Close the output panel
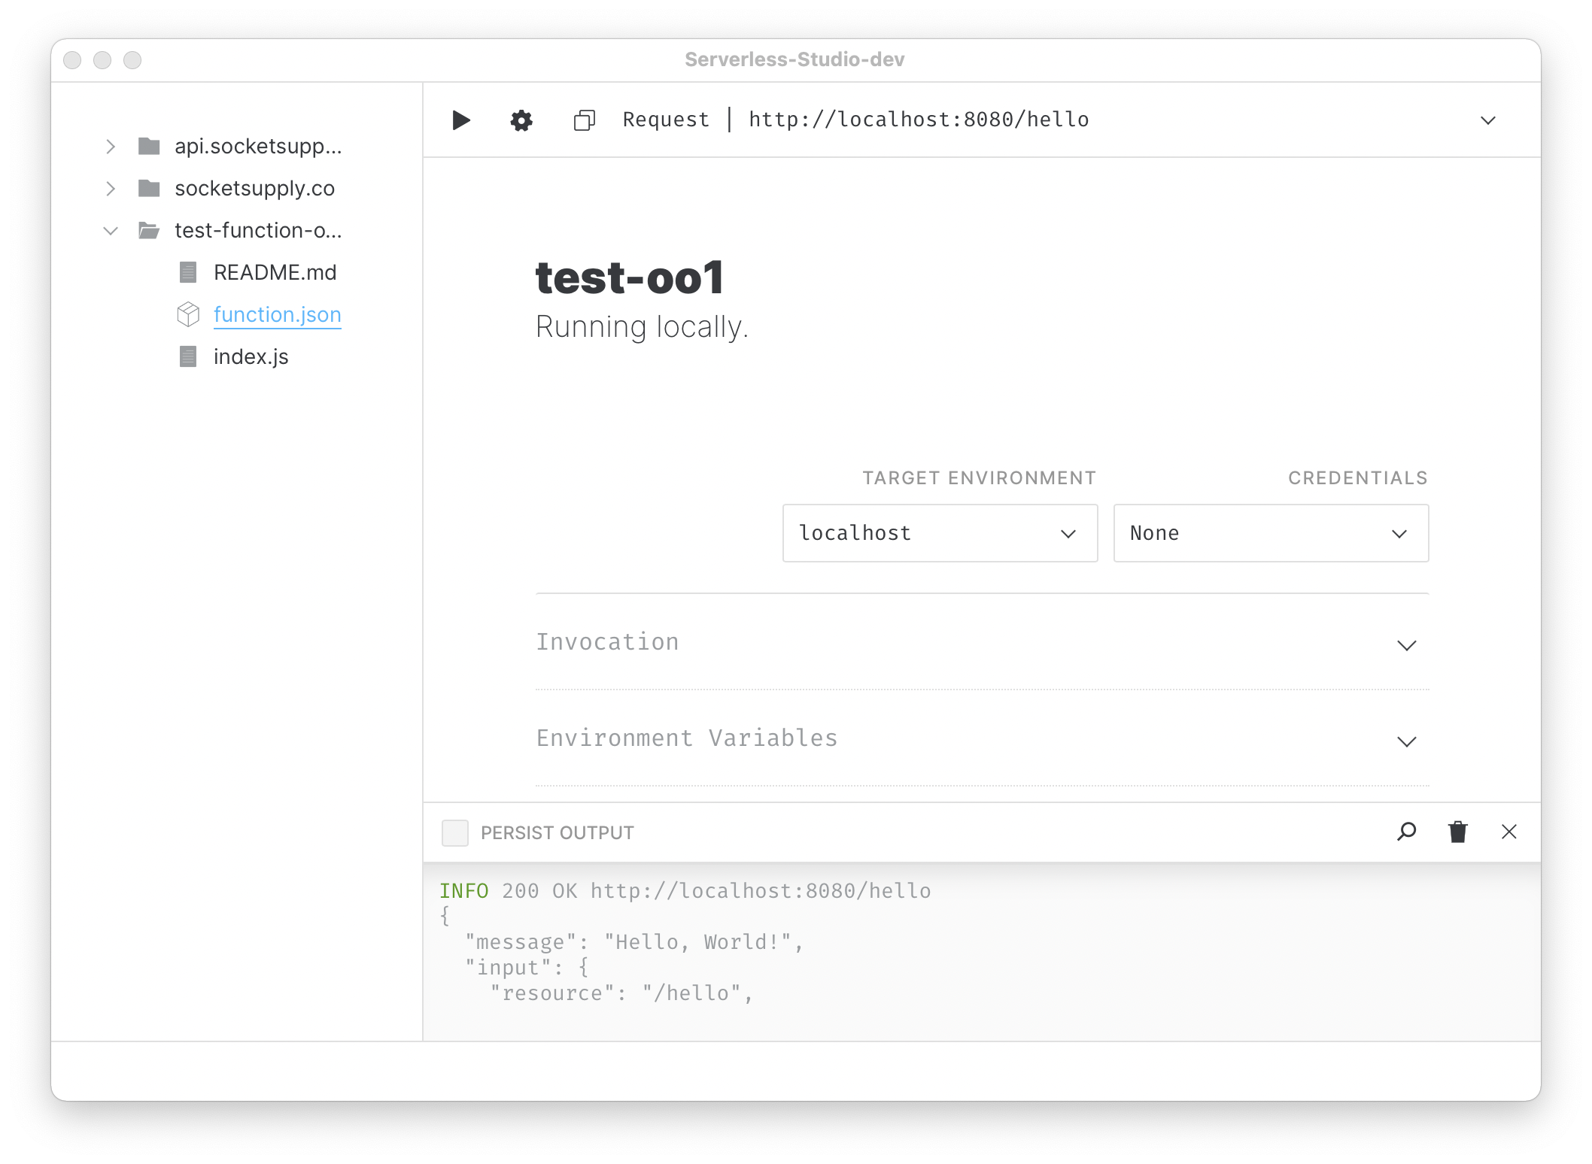This screenshot has width=1592, height=1164. point(1508,832)
